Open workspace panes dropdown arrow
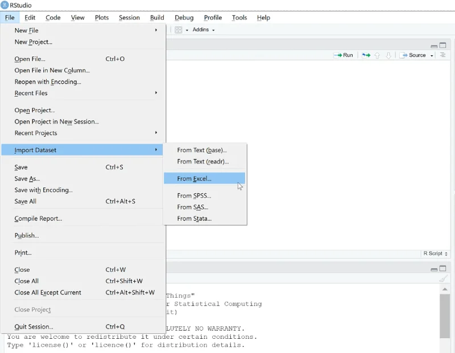455x353 pixels. click(x=187, y=30)
